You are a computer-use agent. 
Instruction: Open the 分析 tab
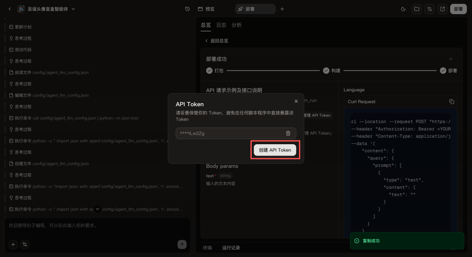pyautogui.click(x=236, y=25)
